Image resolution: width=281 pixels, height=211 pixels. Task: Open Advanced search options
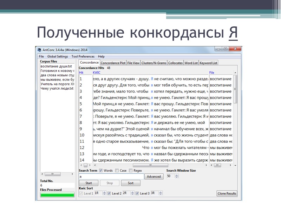(x=154, y=177)
